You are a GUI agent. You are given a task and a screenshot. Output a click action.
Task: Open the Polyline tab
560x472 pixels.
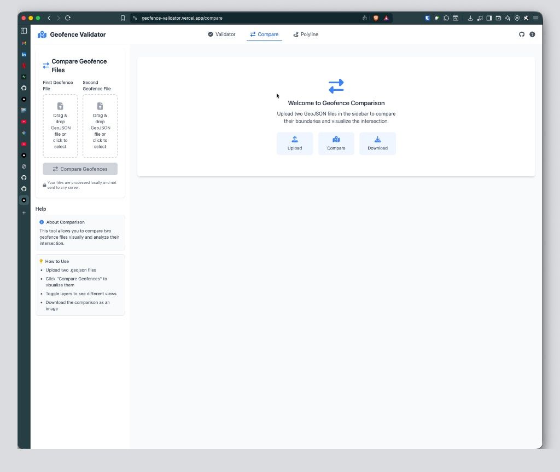[306, 34]
